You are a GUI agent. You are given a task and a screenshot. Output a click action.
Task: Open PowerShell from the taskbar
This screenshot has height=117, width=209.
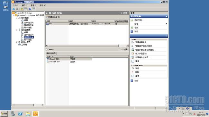click(x=20, y=114)
